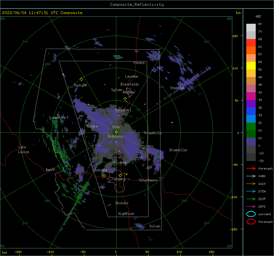The height and width of the screenshot is (256, 274).
Task: Select the Sundre label
Action: tap(92, 126)
